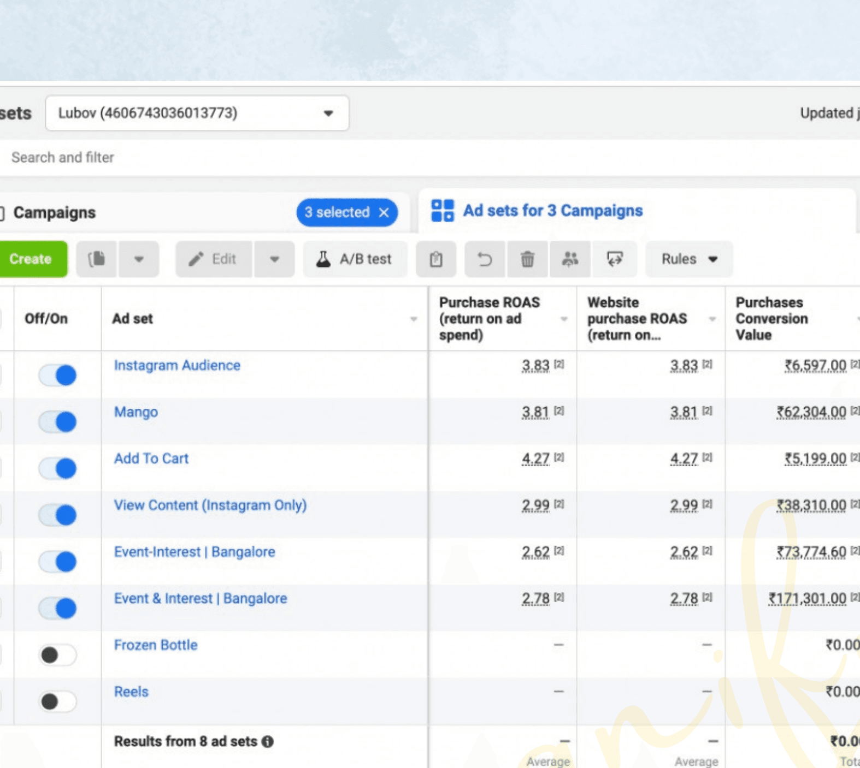
Task: Click Mango's 3.81 Purchase ROAS value
Action: click(535, 412)
